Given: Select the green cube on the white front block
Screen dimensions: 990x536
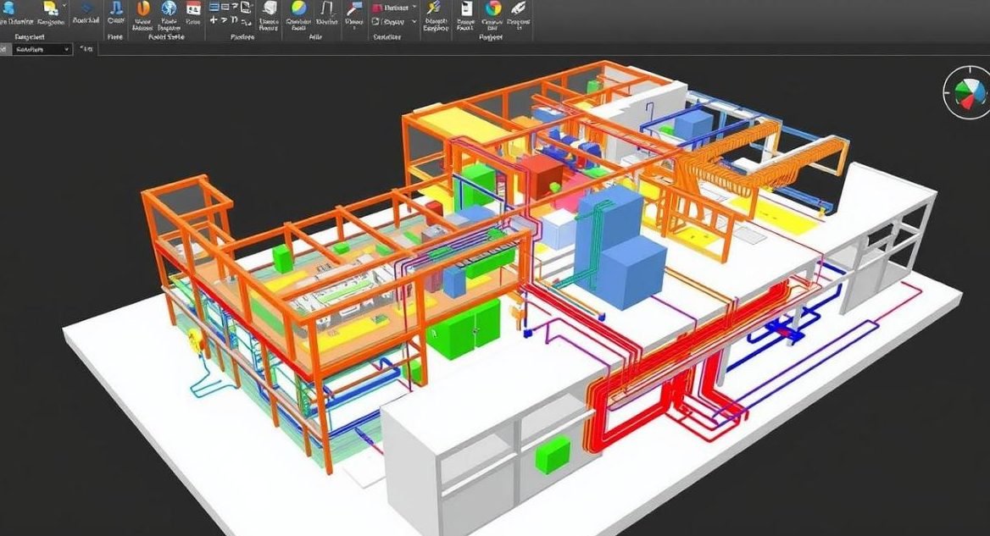Looking at the screenshot, I should point(553,456).
